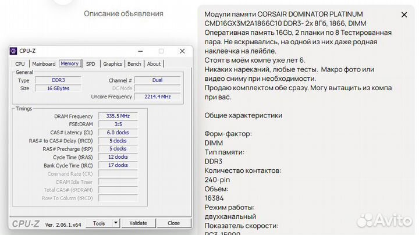The image size is (419, 235).
Task: Switch to the CPU tab
Action: (x=20, y=64)
